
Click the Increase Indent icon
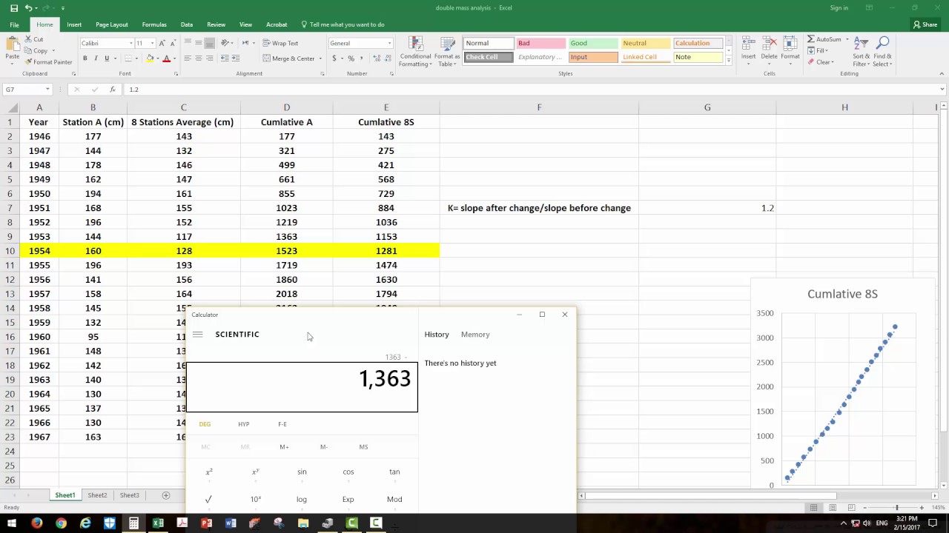pos(236,58)
